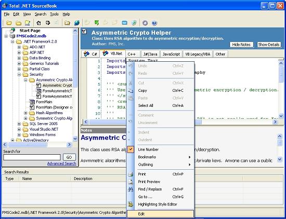Click the tree panel scroll-up arrow
The width and height of the screenshot is (286, 219).
click(75, 31)
